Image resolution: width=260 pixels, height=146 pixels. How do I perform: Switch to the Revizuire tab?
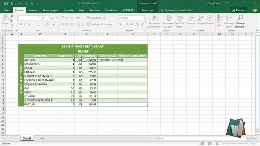click(95, 10)
